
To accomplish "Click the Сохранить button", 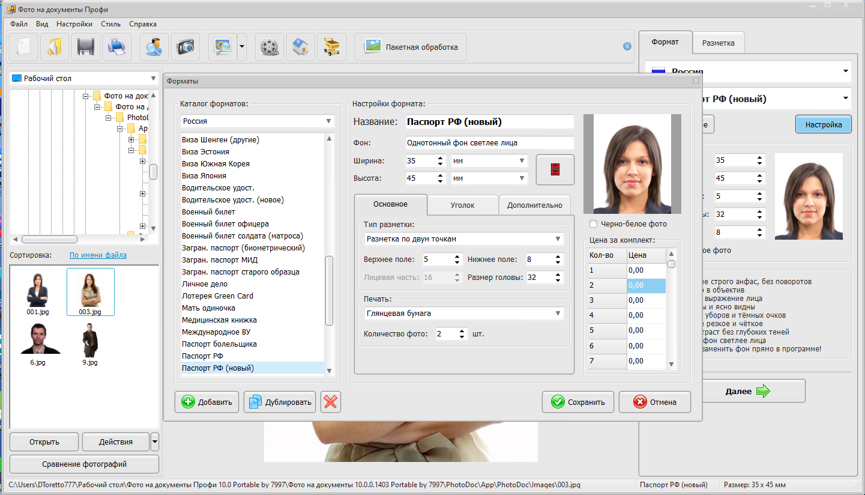I will point(578,402).
